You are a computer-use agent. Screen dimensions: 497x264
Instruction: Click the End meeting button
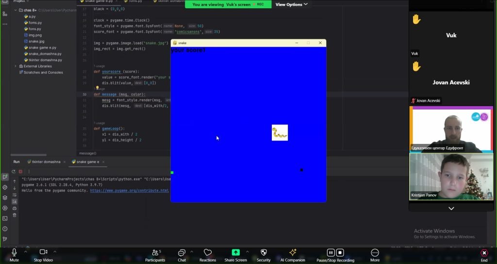point(483,255)
